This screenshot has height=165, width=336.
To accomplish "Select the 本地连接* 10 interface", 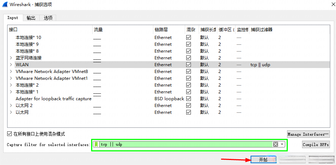I will [x=28, y=38].
